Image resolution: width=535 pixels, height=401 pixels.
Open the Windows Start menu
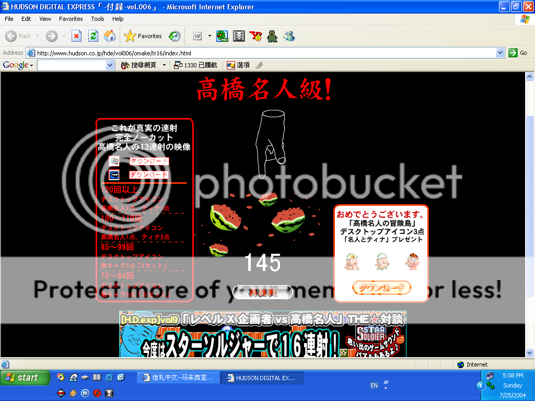(25, 378)
